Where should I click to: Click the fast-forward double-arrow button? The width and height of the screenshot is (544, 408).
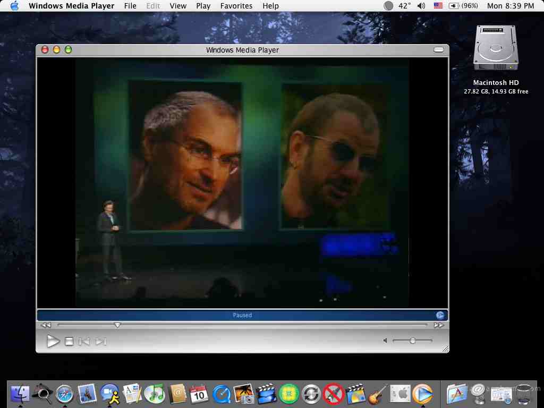coord(439,325)
